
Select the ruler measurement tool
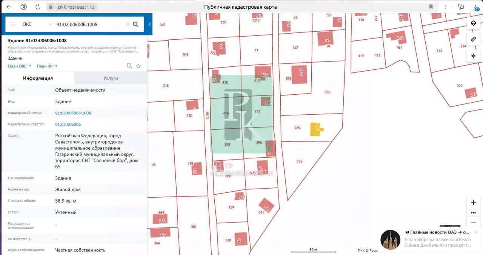click(x=473, y=39)
